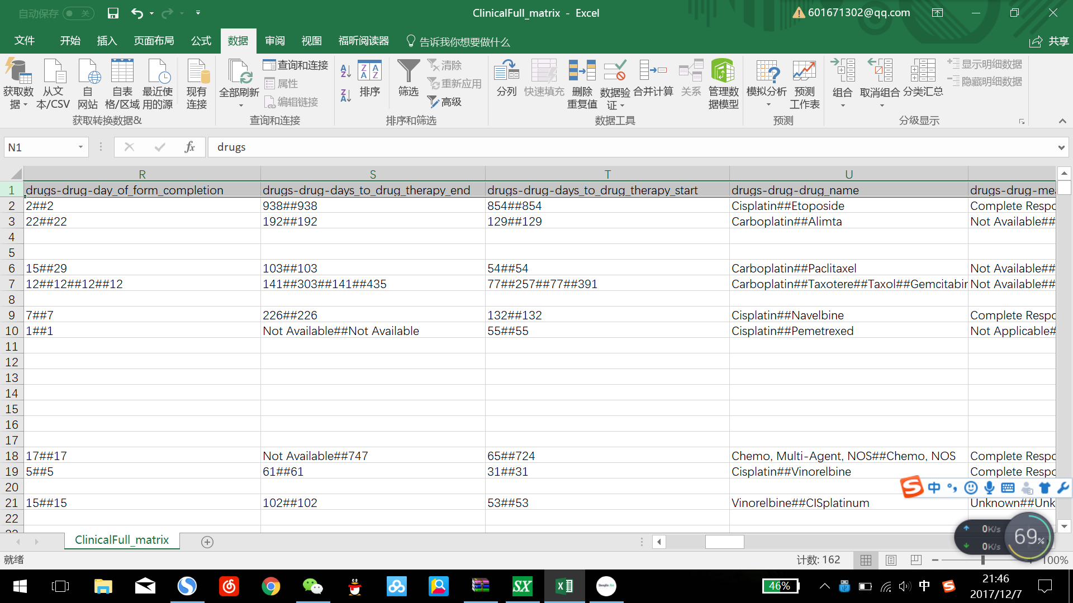Viewport: 1073px width, 603px height.
Task: Switch to Review (审阅) tab
Action: tap(275, 41)
